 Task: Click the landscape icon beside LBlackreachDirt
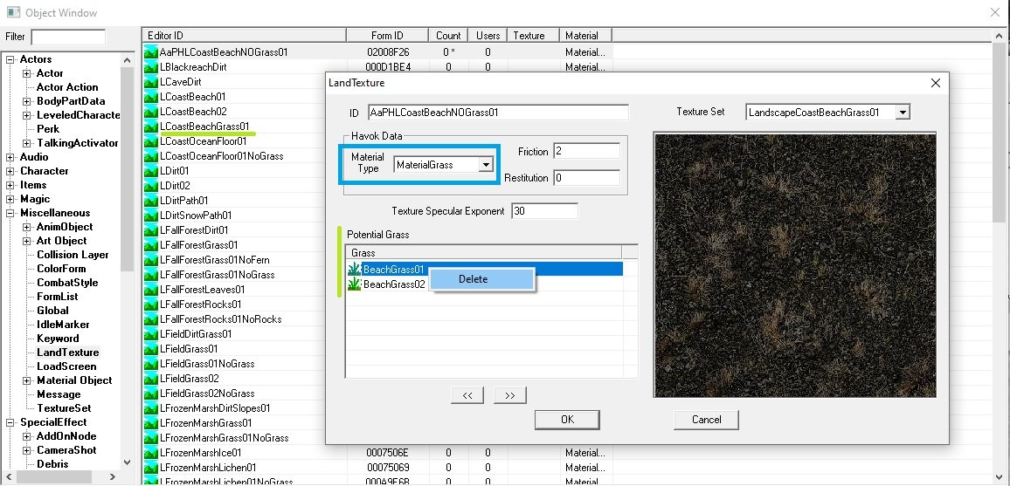(x=151, y=67)
